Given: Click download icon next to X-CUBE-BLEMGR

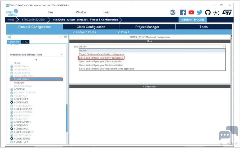Looking at the screenshot, I should (x=11, y=106).
